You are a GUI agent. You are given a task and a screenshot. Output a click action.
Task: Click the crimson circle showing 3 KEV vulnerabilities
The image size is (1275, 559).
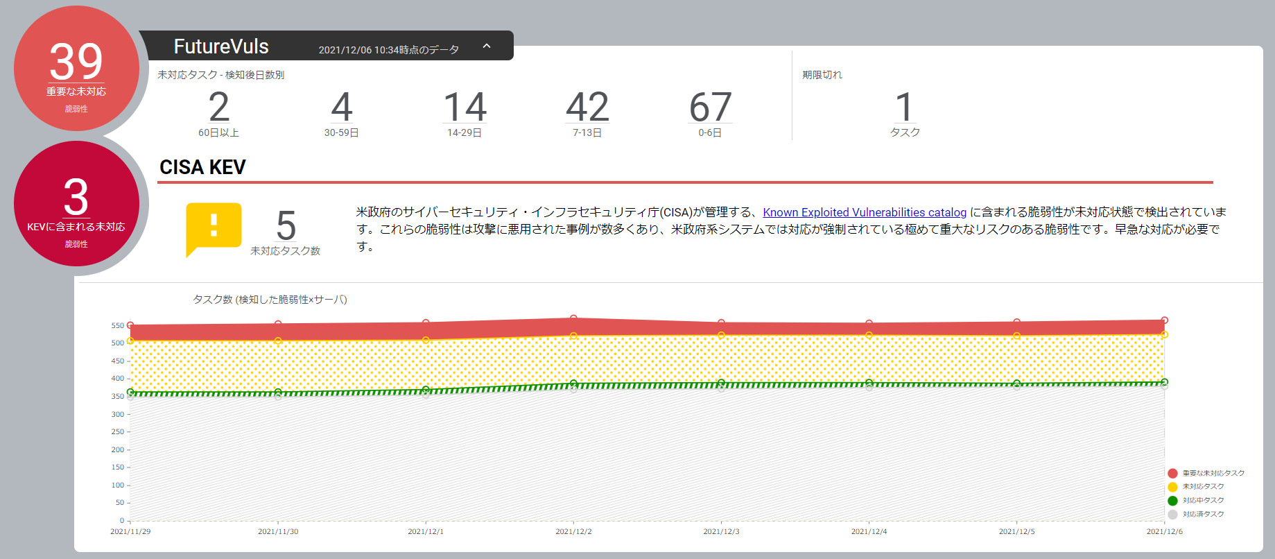click(76, 203)
